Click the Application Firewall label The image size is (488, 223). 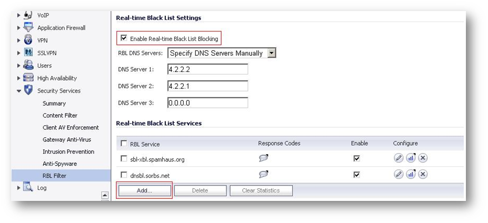(x=61, y=28)
